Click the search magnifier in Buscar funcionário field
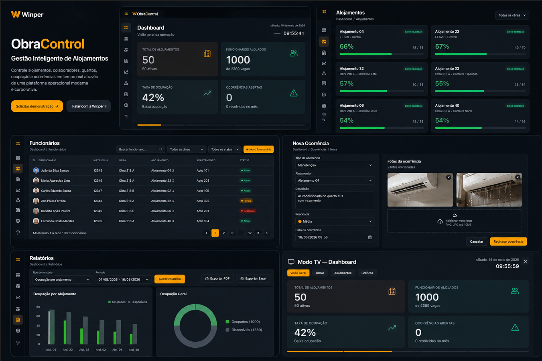The image size is (542, 361). click(x=161, y=149)
